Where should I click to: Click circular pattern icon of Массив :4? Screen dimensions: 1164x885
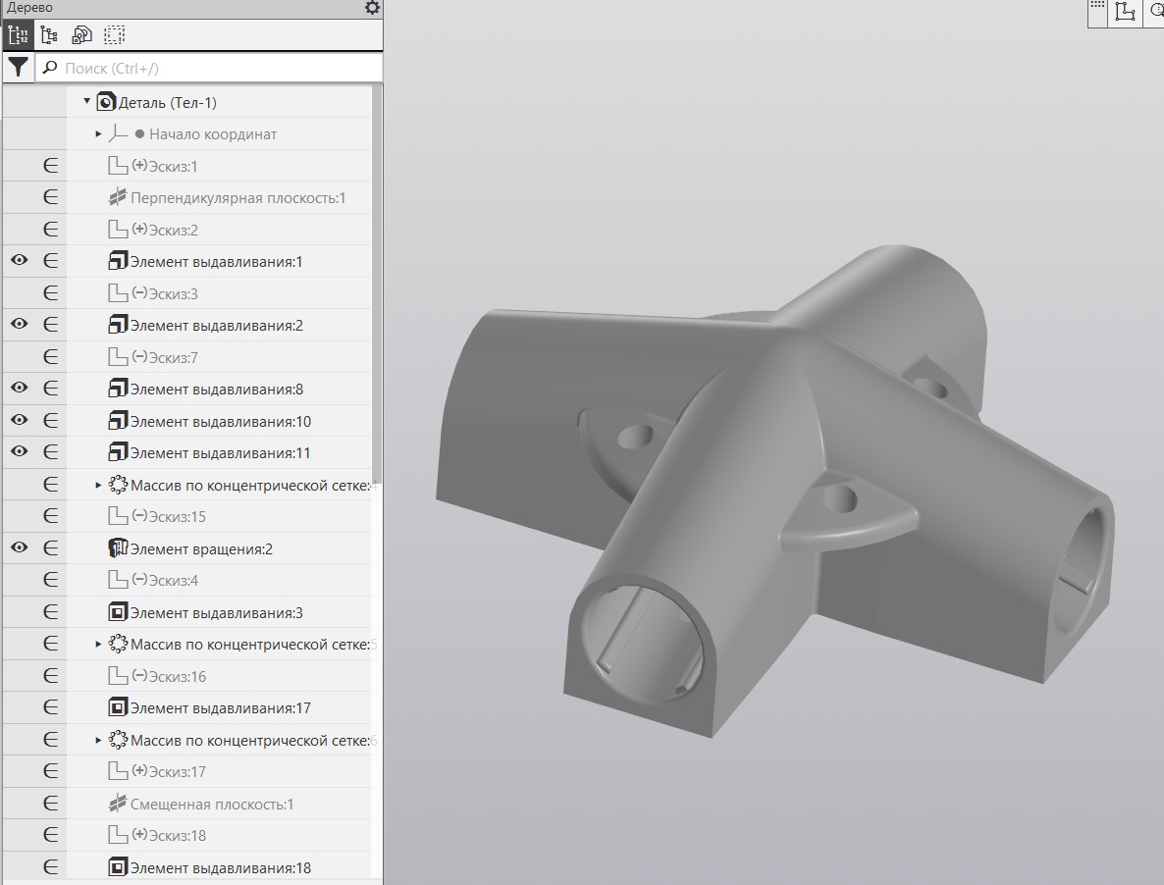pyautogui.click(x=118, y=485)
